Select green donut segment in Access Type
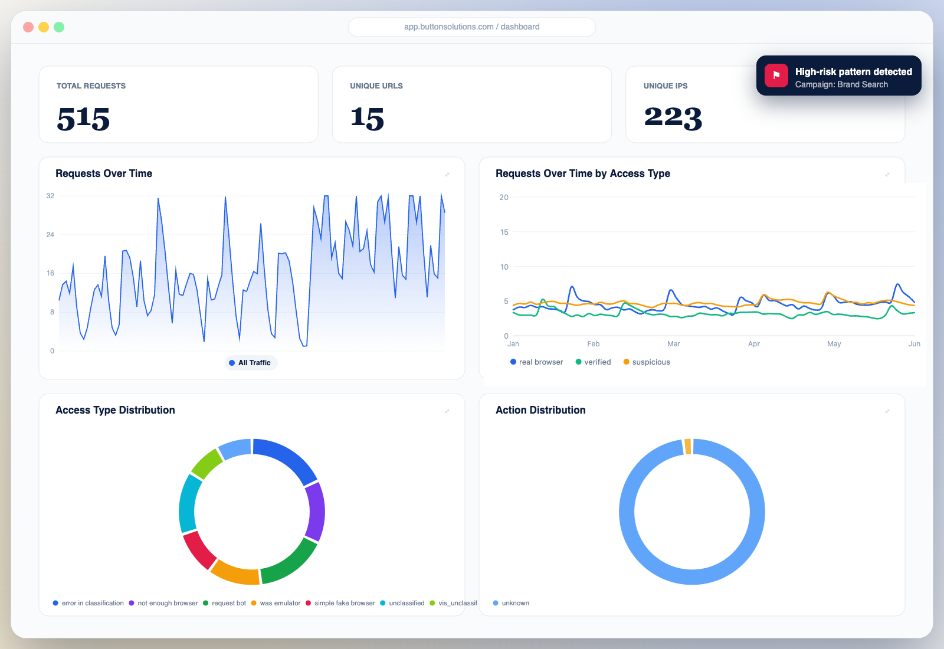 coord(291,564)
